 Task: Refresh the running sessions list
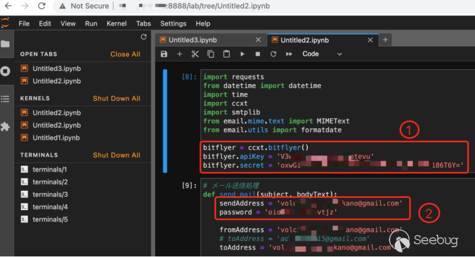tap(143, 37)
